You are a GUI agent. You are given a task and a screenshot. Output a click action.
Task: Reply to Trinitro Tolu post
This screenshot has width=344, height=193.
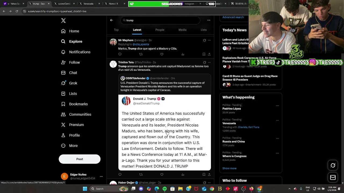coord(120,175)
